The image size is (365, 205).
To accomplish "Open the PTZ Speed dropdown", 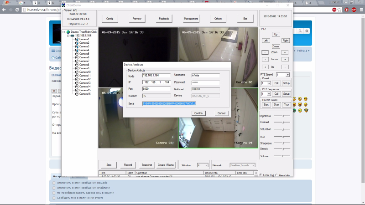I will 288,75.
